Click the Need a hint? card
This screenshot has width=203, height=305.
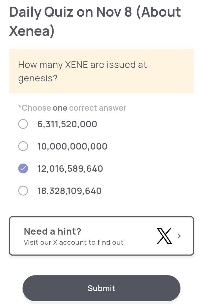(101, 236)
